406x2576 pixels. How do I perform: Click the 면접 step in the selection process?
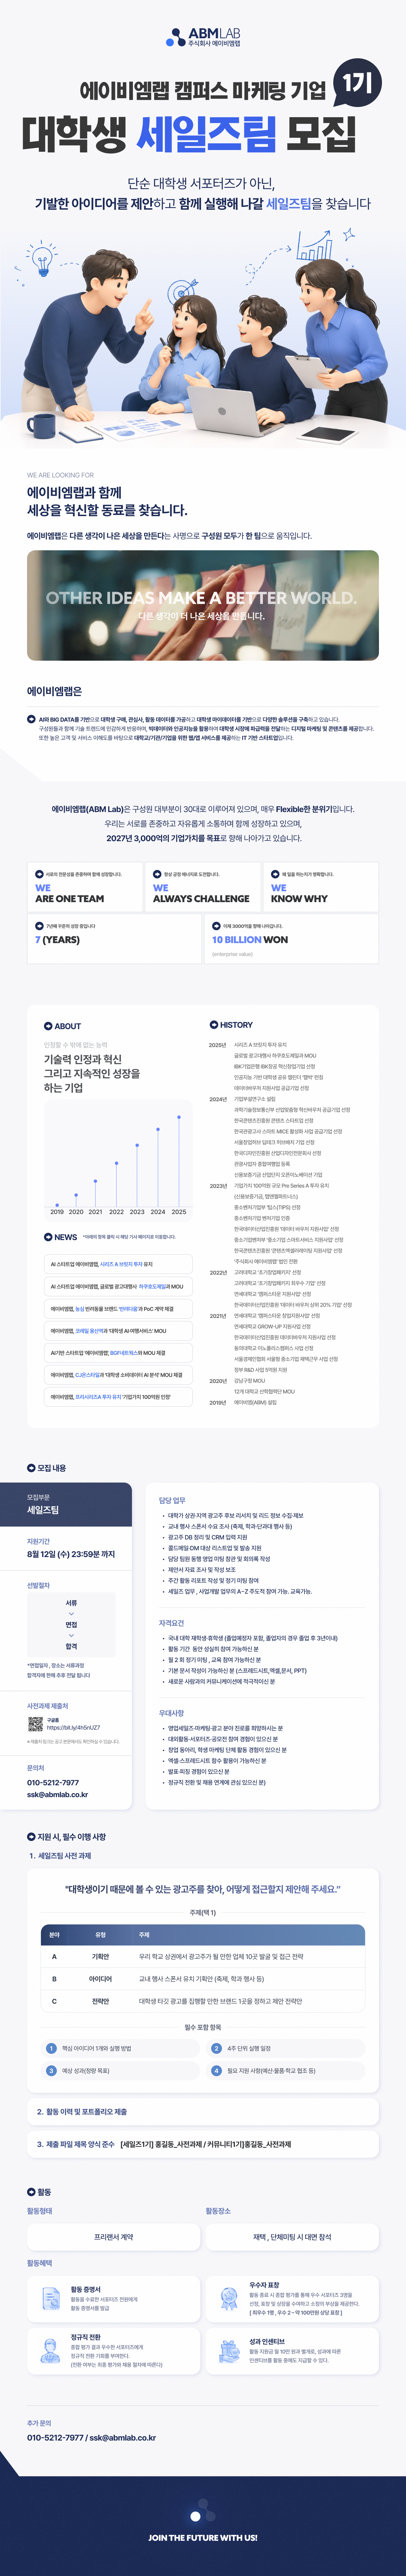coord(71,1625)
